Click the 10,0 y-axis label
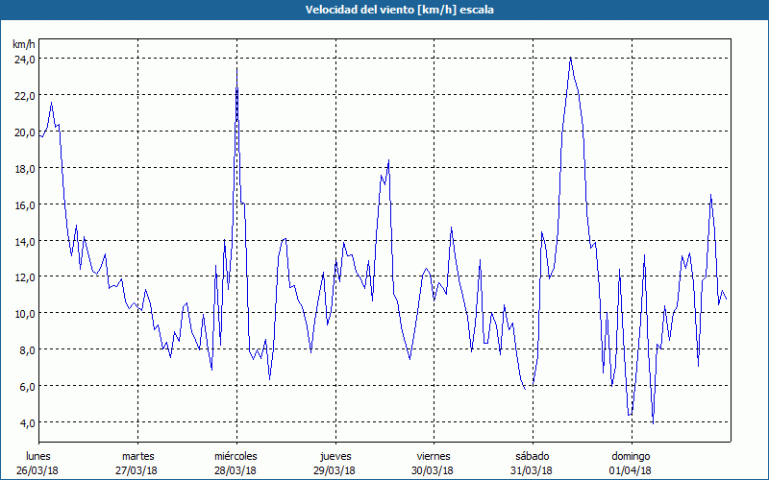 (24, 313)
